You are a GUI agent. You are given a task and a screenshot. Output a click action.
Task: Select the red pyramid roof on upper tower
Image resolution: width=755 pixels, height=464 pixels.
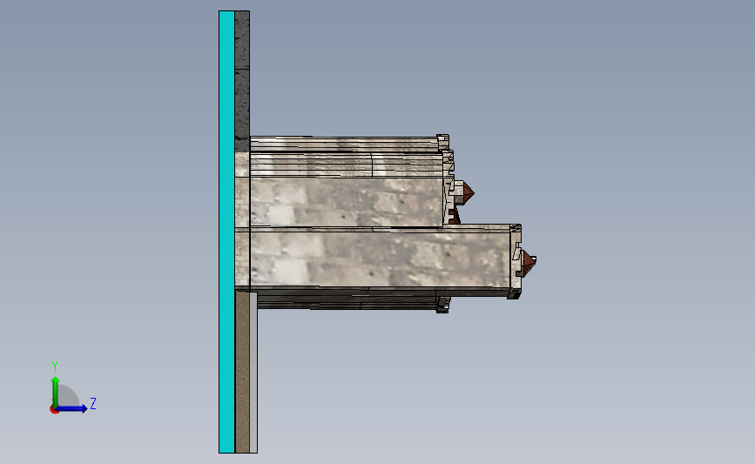click(468, 193)
